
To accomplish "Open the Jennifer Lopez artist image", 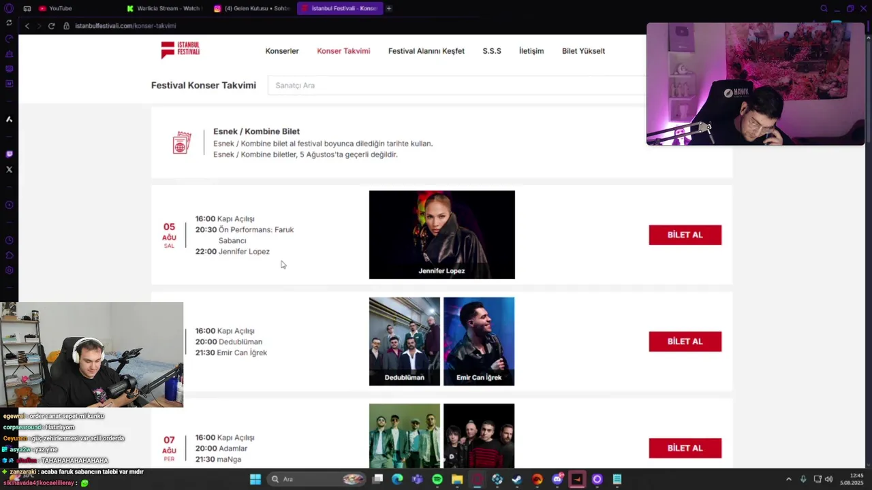I will [x=442, y=235].
